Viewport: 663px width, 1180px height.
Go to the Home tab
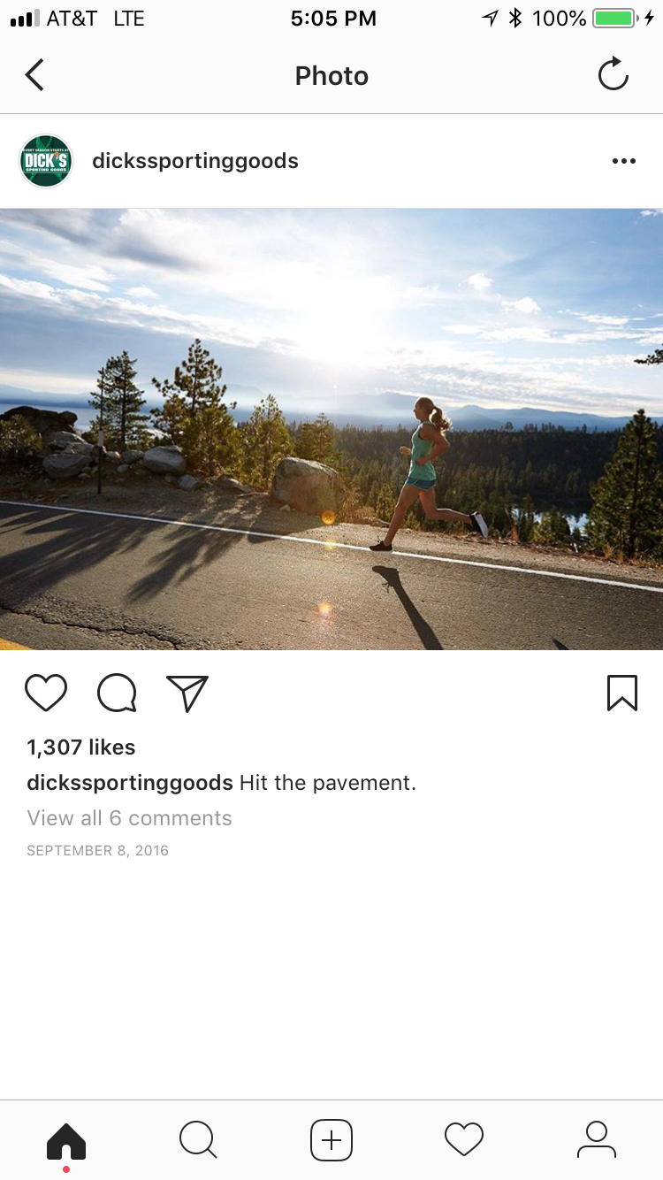[66, 1140]
